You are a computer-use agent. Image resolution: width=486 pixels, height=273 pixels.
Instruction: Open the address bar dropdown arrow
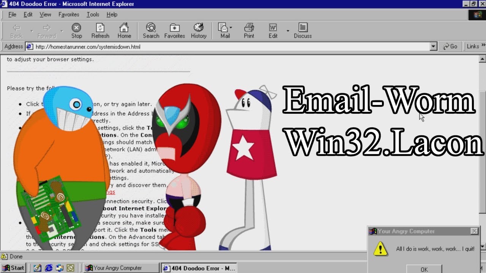click(434, 47)
